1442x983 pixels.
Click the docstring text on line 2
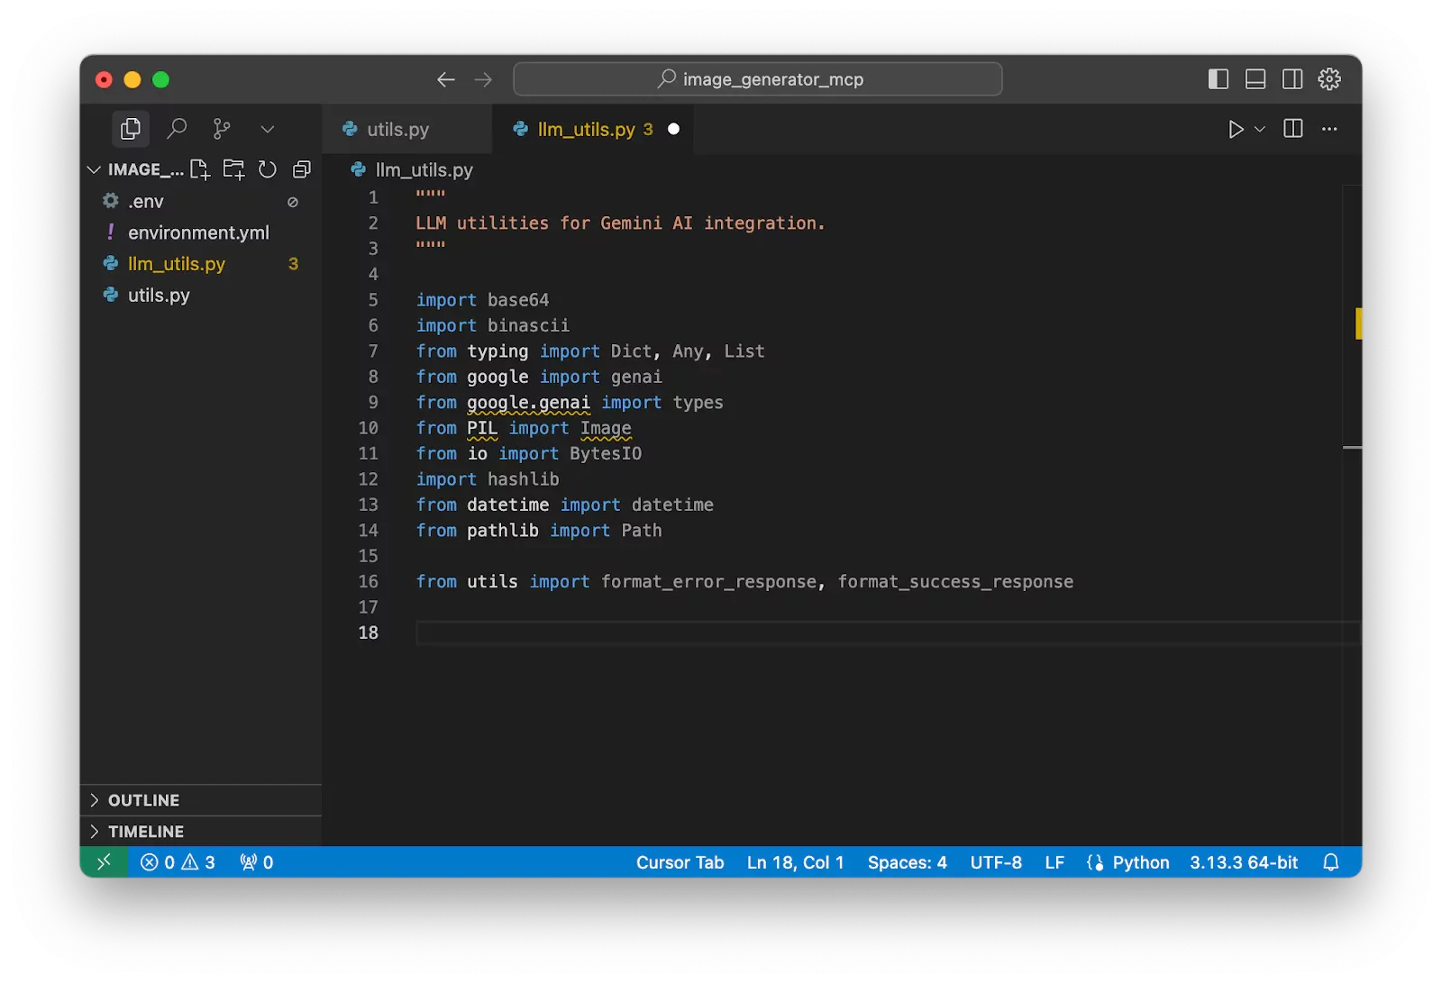(x=620, y=223)
